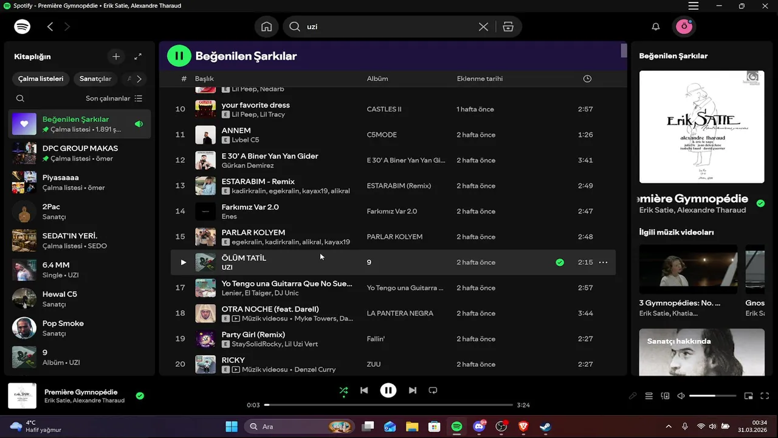Open Connect to a device

coord(665,396)
